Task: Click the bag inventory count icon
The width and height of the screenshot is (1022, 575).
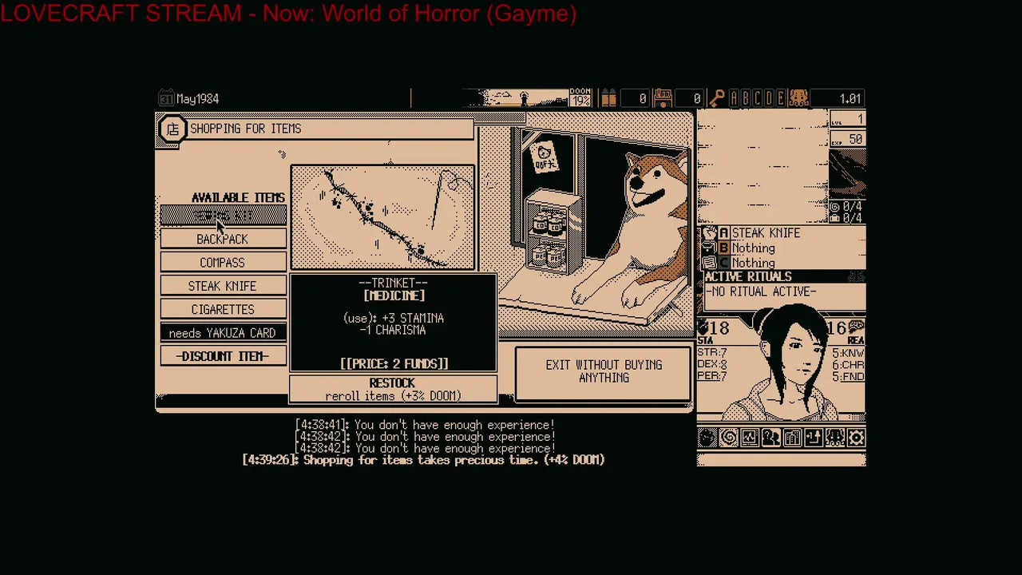Action: point(835,217)
